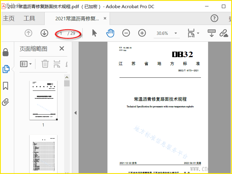
Task: Go to next page with down arrow
Action: coord(44,33)
